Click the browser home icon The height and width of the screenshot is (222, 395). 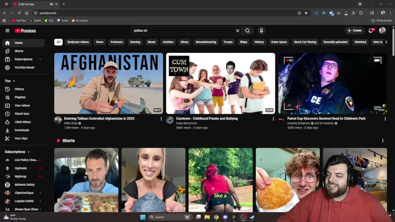click(27, 13)
